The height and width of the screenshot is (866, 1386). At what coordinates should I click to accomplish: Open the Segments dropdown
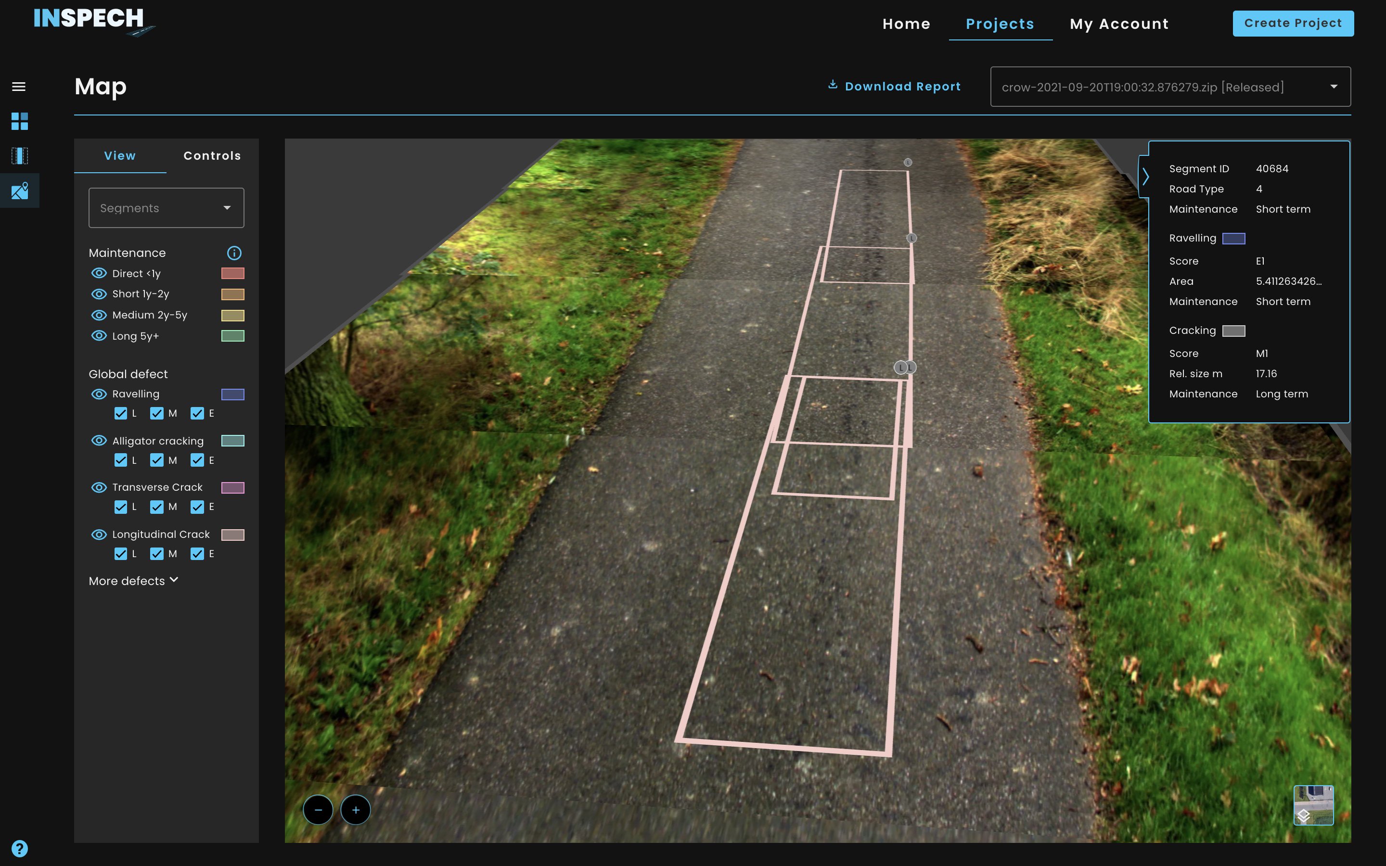pyautogui.click(x=166, y=208)
